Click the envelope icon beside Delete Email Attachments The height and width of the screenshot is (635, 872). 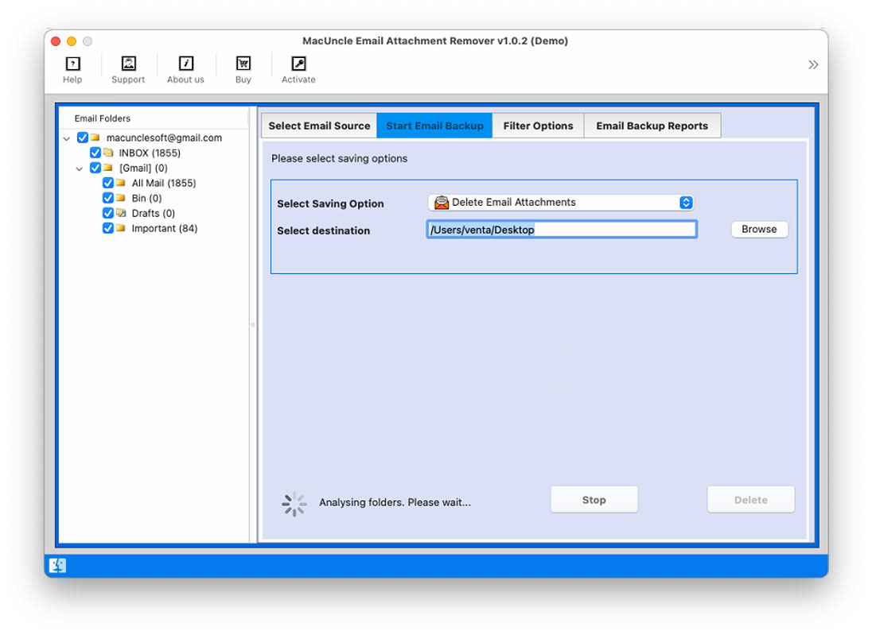(440, 202)
